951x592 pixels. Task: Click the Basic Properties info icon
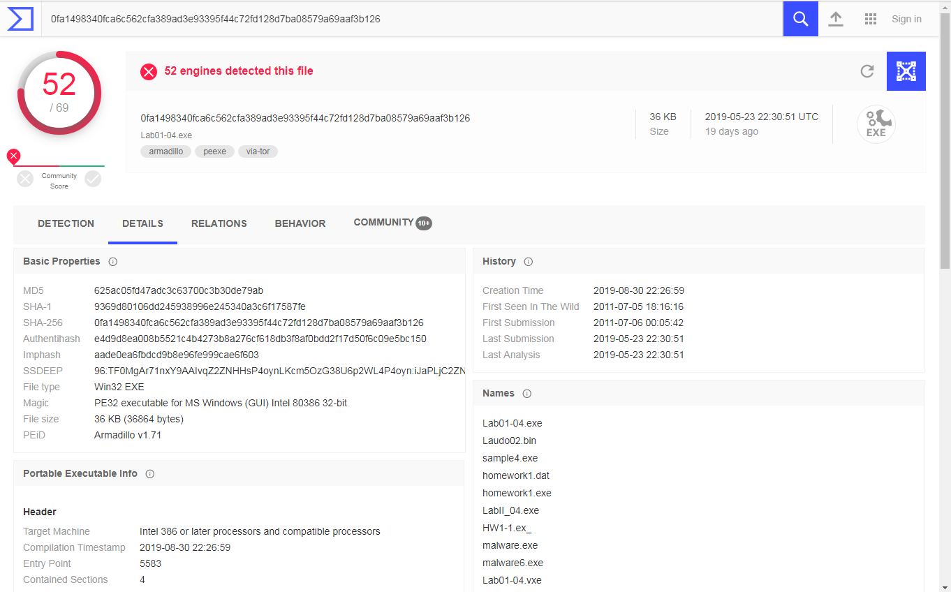tap(113, 262)
